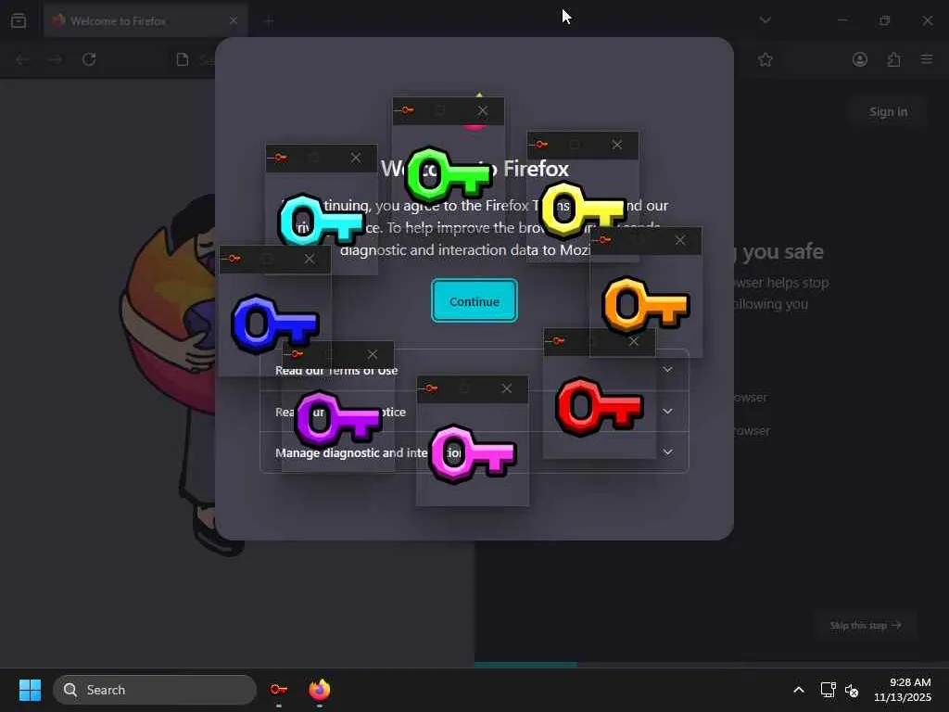Click the red key image
949x712 pixels.
(599, 406)
